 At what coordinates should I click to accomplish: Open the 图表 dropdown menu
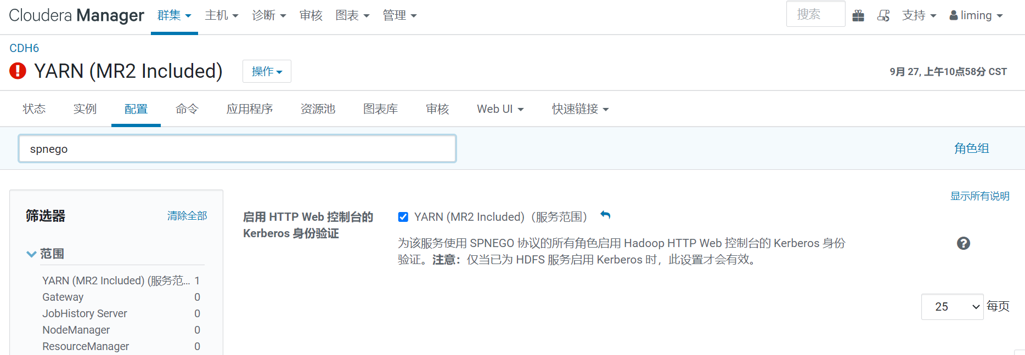pyautogui.click(x=352, y=15)
